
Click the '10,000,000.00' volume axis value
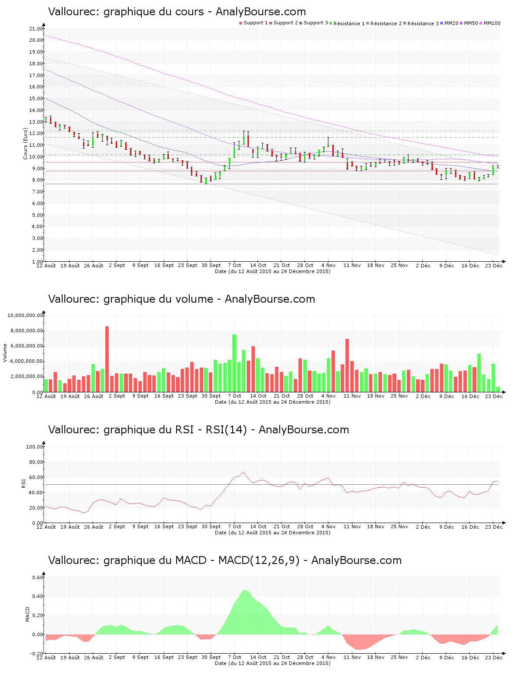pos(26,315)
